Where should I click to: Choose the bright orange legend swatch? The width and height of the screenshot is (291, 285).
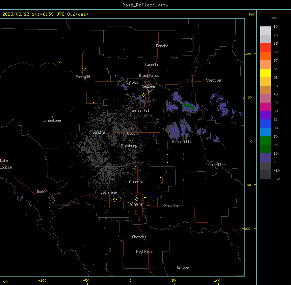click(265, 56)
